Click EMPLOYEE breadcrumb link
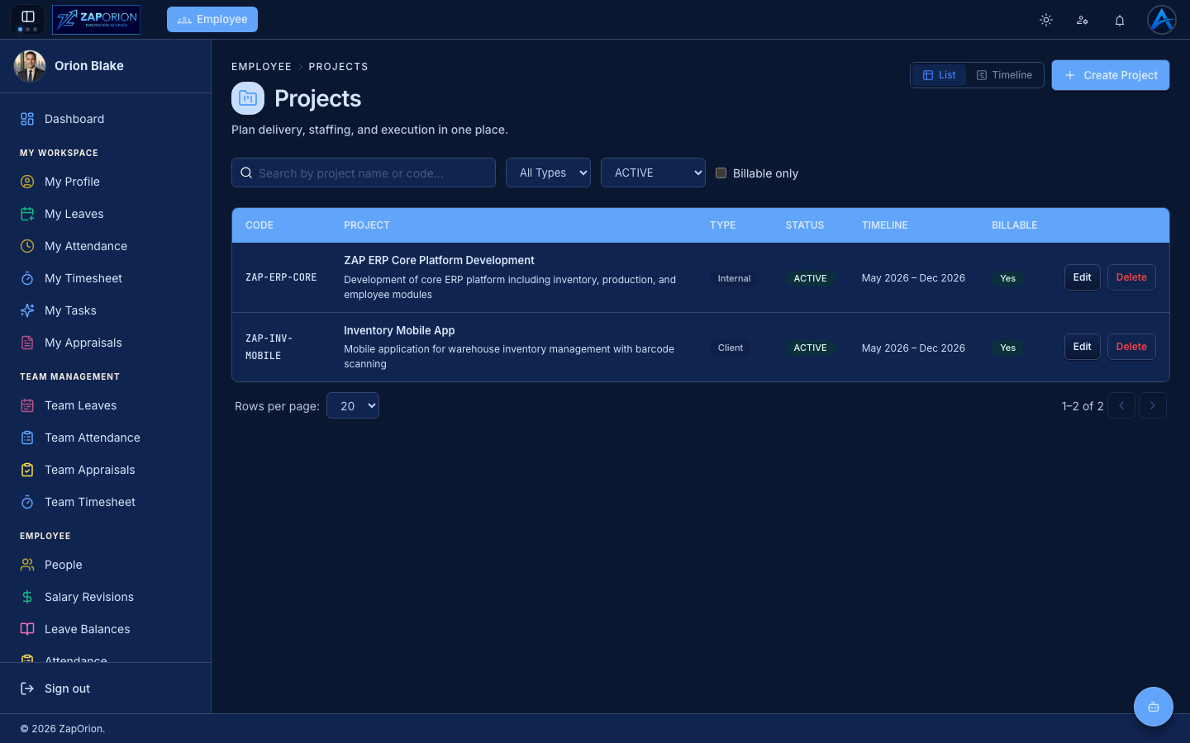The width and height of the screenshot is (1190, 743). pyautogui.click(x=261, y=67)
